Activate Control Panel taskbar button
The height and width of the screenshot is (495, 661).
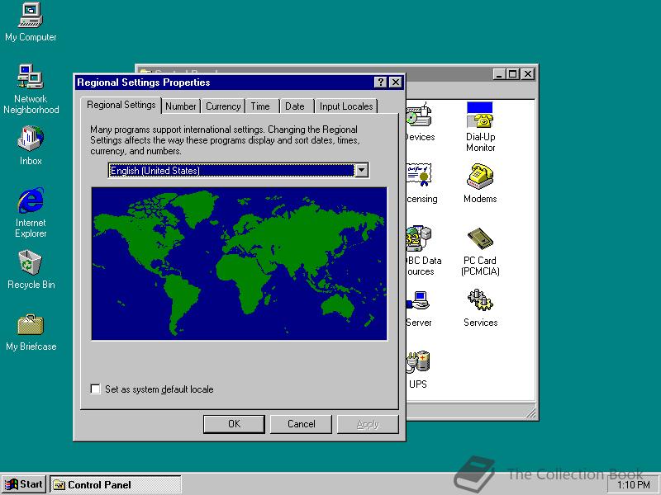click(x=115, y=485)
